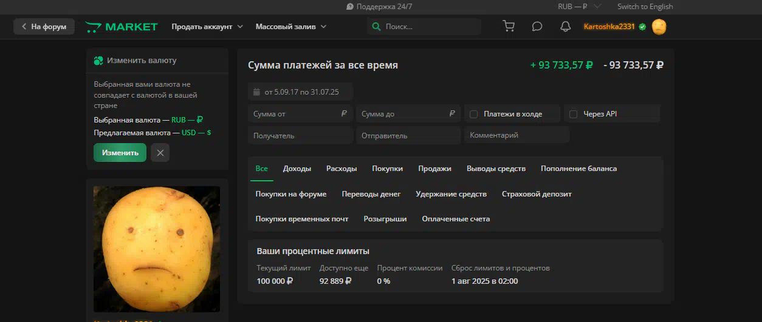The width and height of the screenshot is (762, 322).
Task: Click the 'Изменить валюту' panel title
Action: click(x=142, y=61)
